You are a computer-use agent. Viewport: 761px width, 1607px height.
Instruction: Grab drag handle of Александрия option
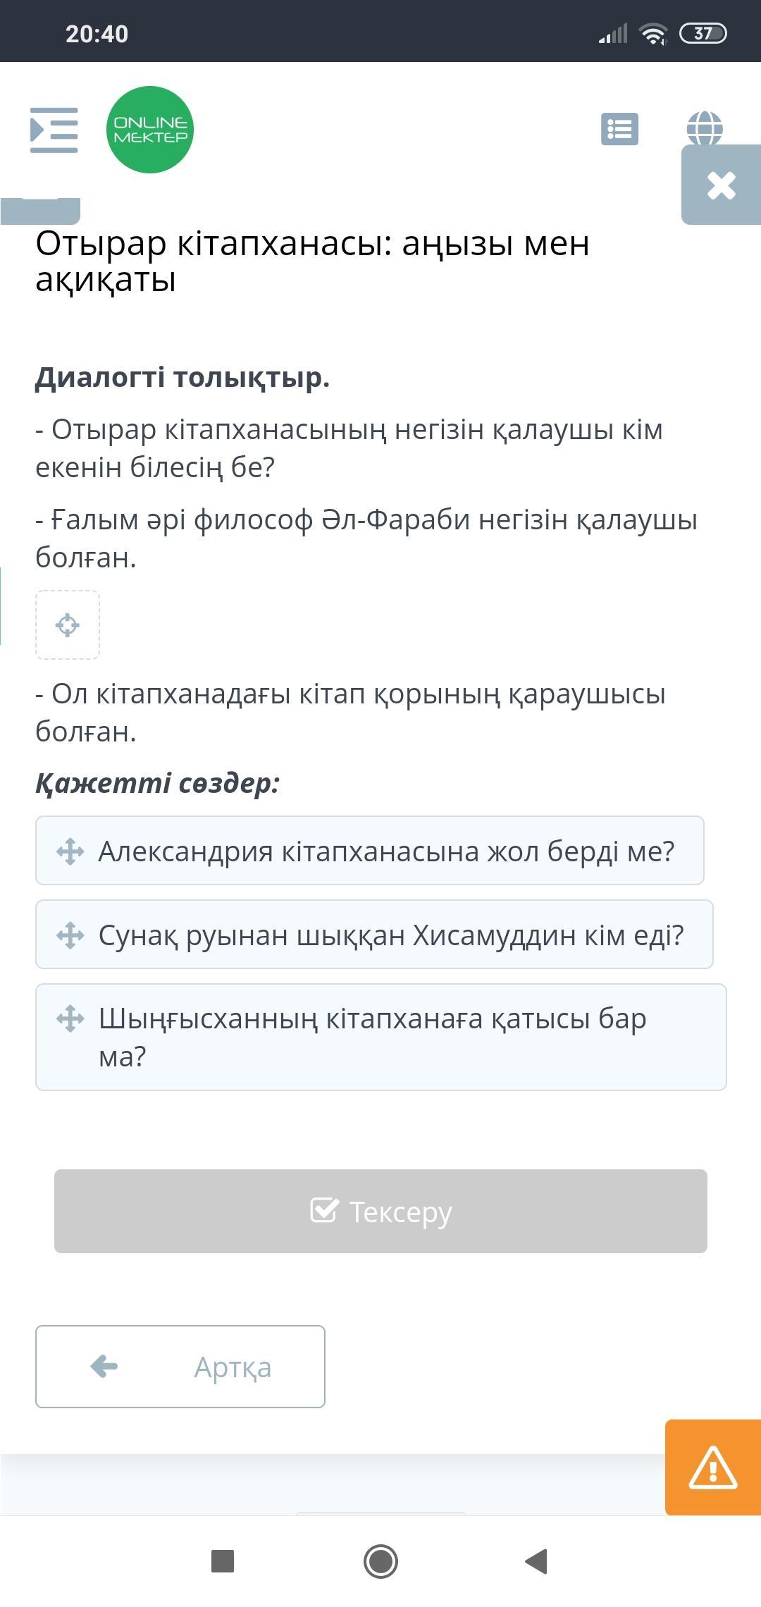[x=70, y=851]
